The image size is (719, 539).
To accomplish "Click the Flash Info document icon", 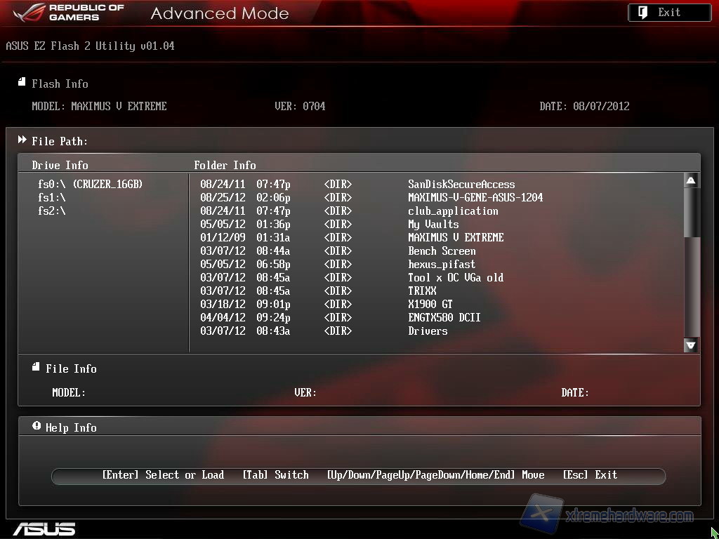I will click(x=22, y=83).
